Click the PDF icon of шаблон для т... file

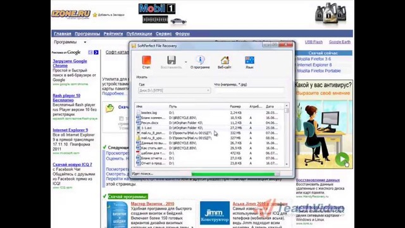click(x=139, y=153)
